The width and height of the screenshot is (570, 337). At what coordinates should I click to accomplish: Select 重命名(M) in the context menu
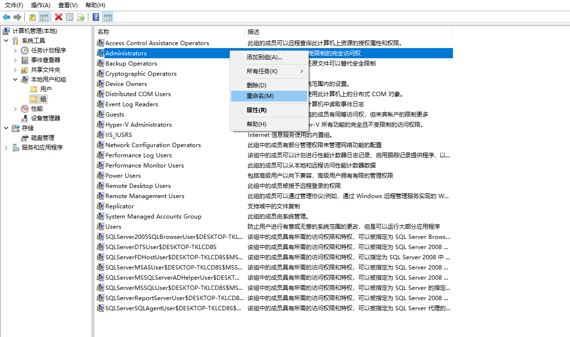pos(269,96)
